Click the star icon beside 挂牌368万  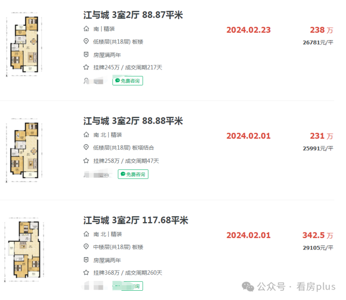86,273
